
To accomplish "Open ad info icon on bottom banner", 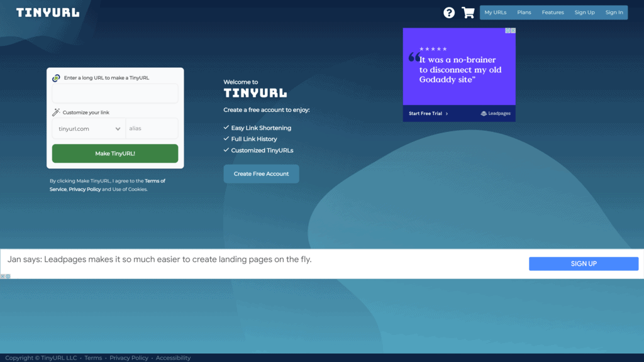I will pyautogui.click(x=8, y=277).
